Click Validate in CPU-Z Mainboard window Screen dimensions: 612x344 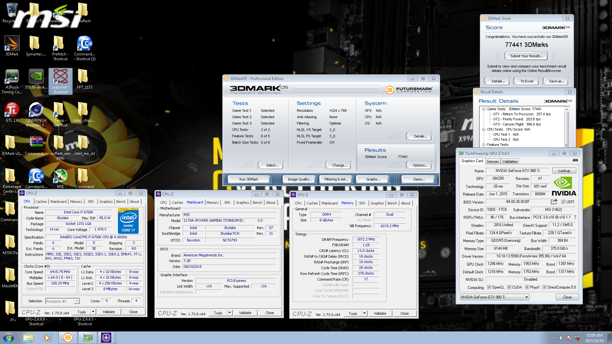(x=245, y=313)
